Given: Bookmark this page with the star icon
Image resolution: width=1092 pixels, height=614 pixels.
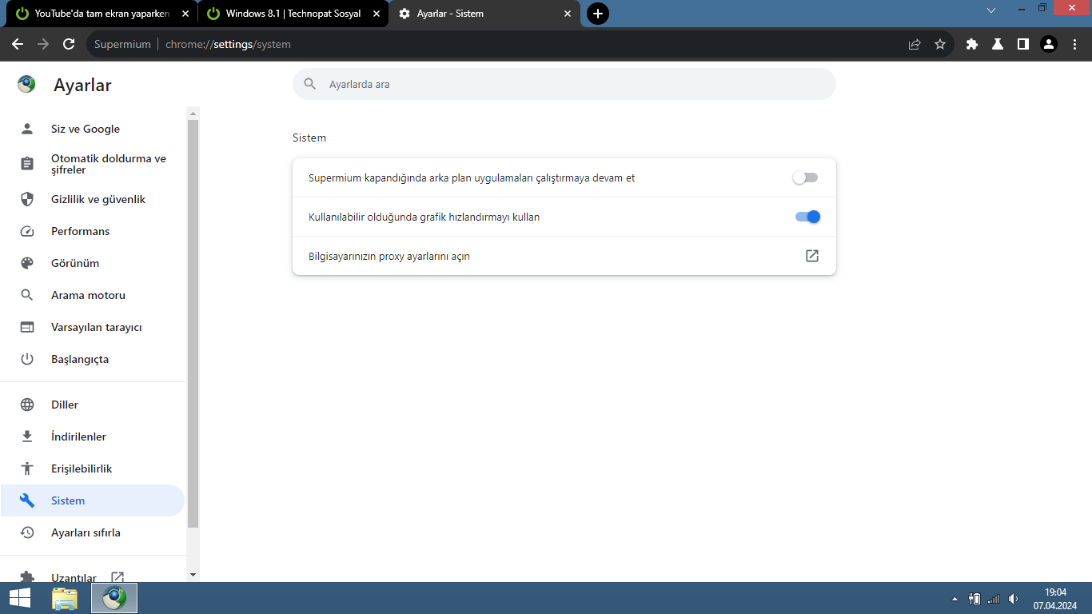Looking at the screenshot, I should [940, 45].
